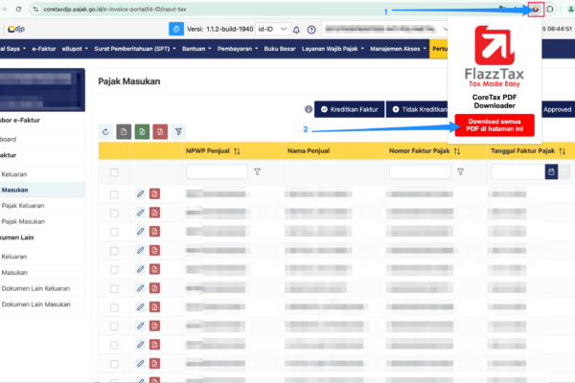Screen dimensions: 575x383
Task: Tick the sixth invoice row checkbox
Action: (x=114, y=289)
